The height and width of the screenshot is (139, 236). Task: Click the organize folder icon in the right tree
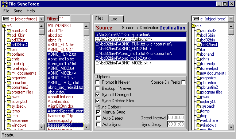(199, 78)
